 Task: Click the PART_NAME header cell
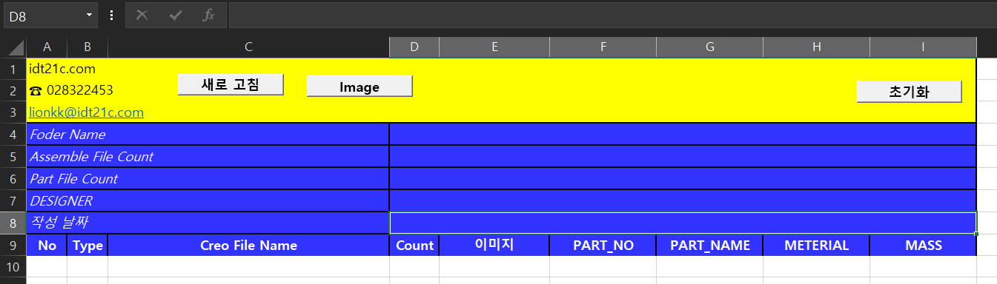(709, 246)
